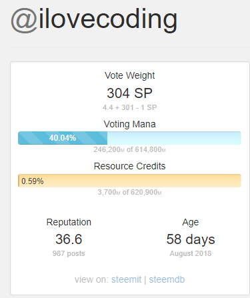Click the 0.59% resource credits text

tap(33, 181)
